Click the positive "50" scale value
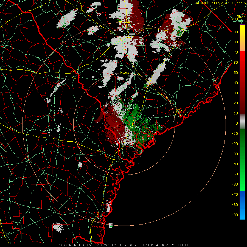Screen dimensions: 247x247 (236, 73)
